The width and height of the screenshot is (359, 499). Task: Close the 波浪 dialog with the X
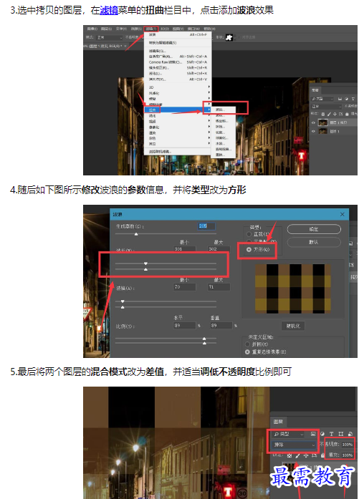click(342, 214)
